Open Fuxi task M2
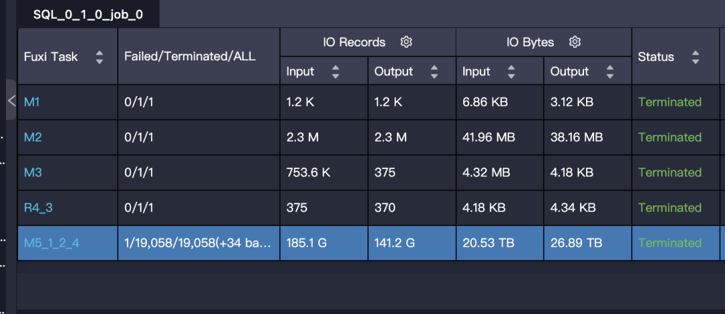Viewport: 725px width, 314px height. click(32, 138)
